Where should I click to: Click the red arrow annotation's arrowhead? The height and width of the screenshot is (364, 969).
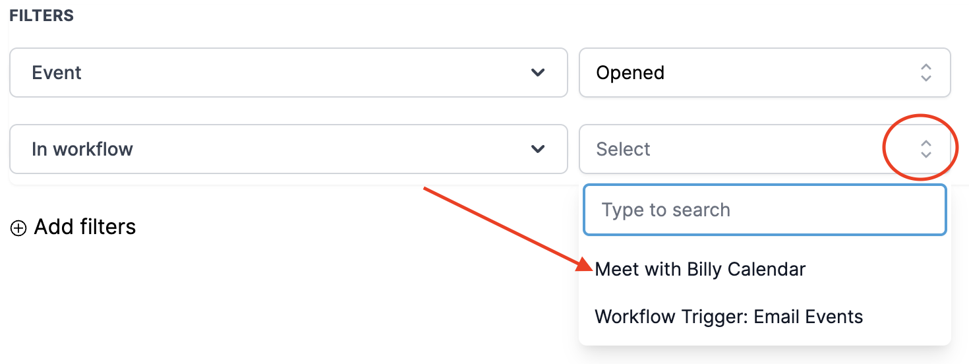(585, 265)
